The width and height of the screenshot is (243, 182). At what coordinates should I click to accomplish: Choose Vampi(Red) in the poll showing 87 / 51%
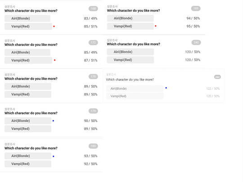tap(28, 60)
